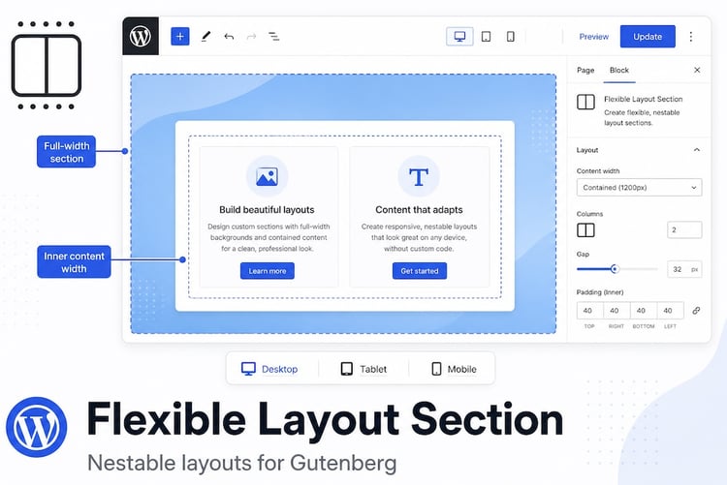Click the Columns number field
This screenshot has width=727, height=485.
tap(684, 229)
